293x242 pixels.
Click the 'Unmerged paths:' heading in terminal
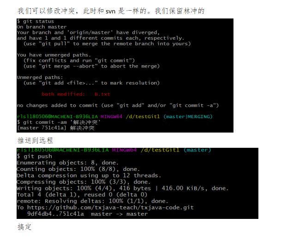click(40, 77)
